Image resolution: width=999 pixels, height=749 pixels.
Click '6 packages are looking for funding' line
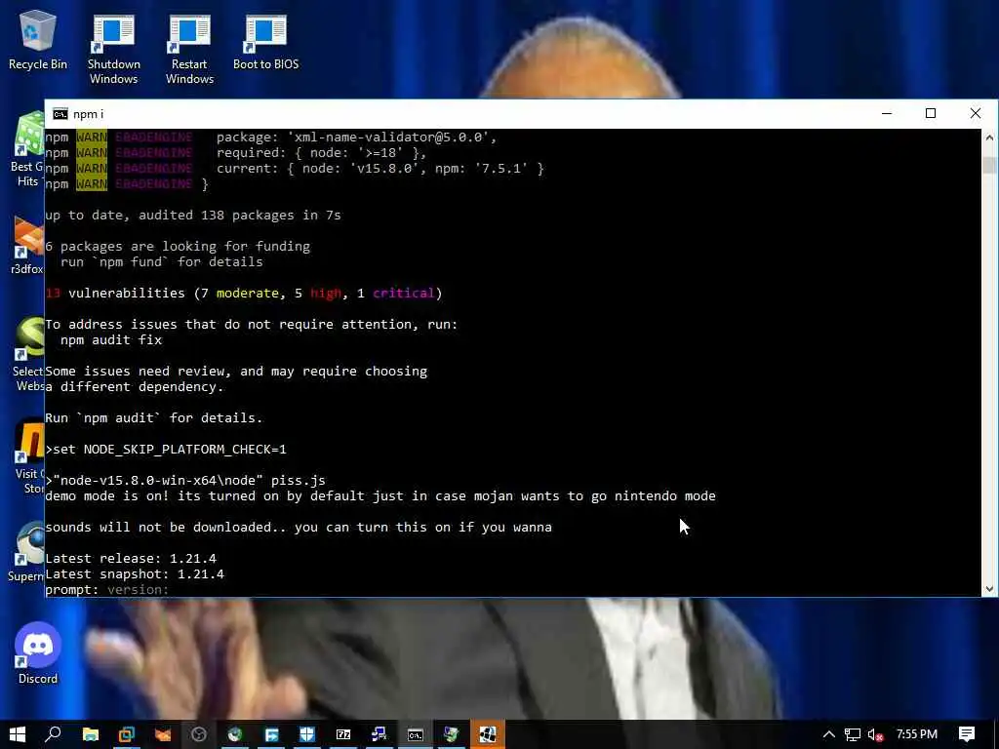(x=178, y=247)
